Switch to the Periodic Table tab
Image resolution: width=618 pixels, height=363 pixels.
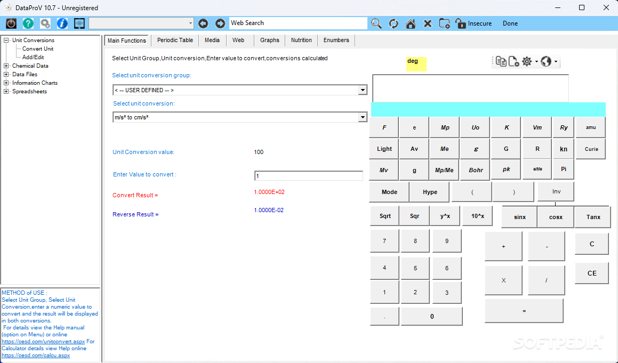[x=175, y=40]
